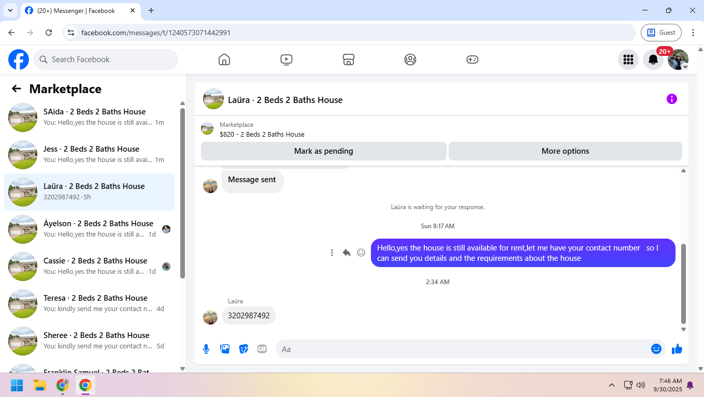Reload the current page
Screen dimensions: 704x397
click(49, 33)
